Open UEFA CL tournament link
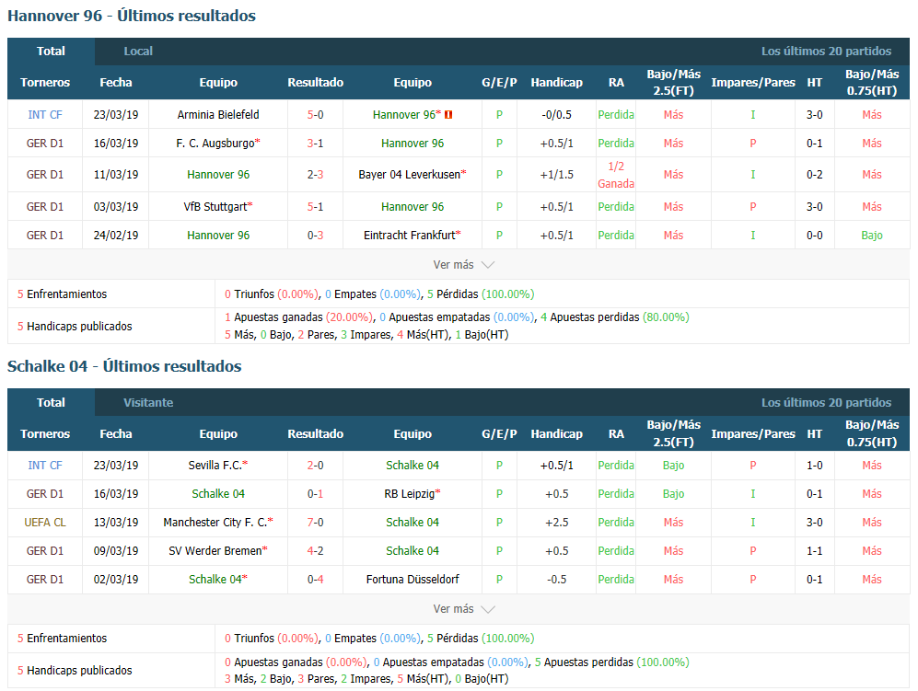The width and height of the screenshot is (918, 691). coord(45,523)
